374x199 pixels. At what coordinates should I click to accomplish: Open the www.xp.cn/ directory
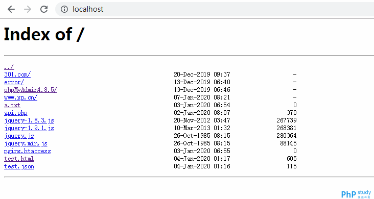[x=20, y=97]
